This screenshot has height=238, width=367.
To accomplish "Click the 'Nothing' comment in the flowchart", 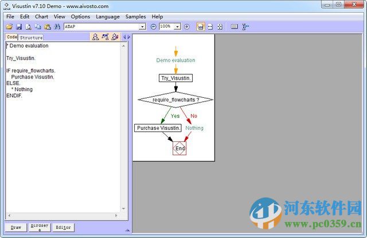I will point(194,128).
